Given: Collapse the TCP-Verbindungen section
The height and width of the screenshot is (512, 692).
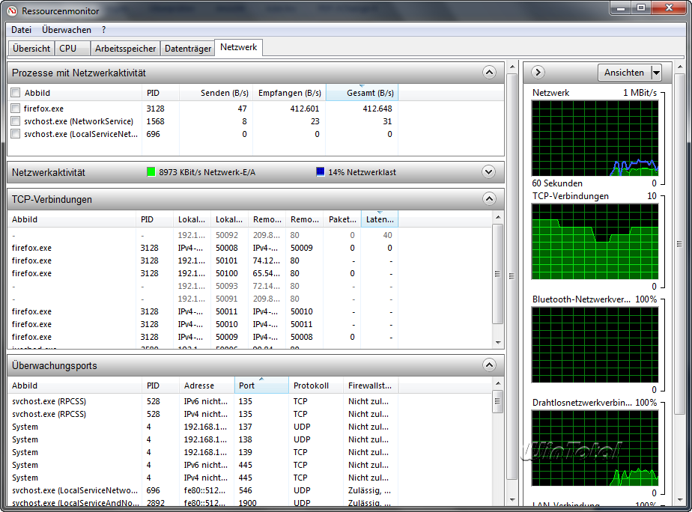Looking at the screenshot, I should click(489, 199).
